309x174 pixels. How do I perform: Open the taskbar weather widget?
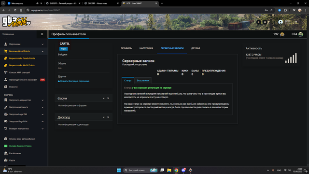12,170
